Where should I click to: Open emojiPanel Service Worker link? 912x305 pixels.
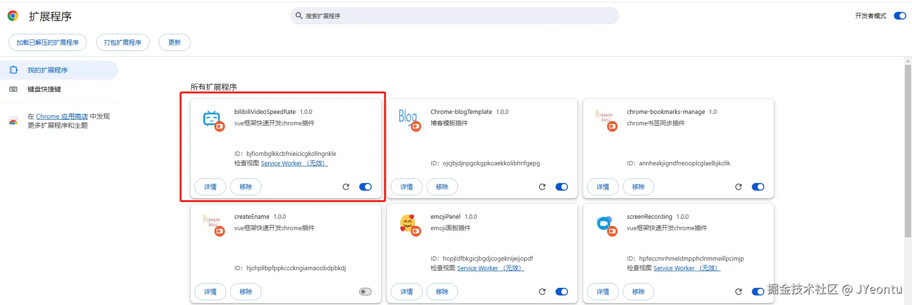pos(491,268)
